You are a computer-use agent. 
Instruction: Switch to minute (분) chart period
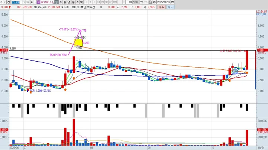[73, 2]
